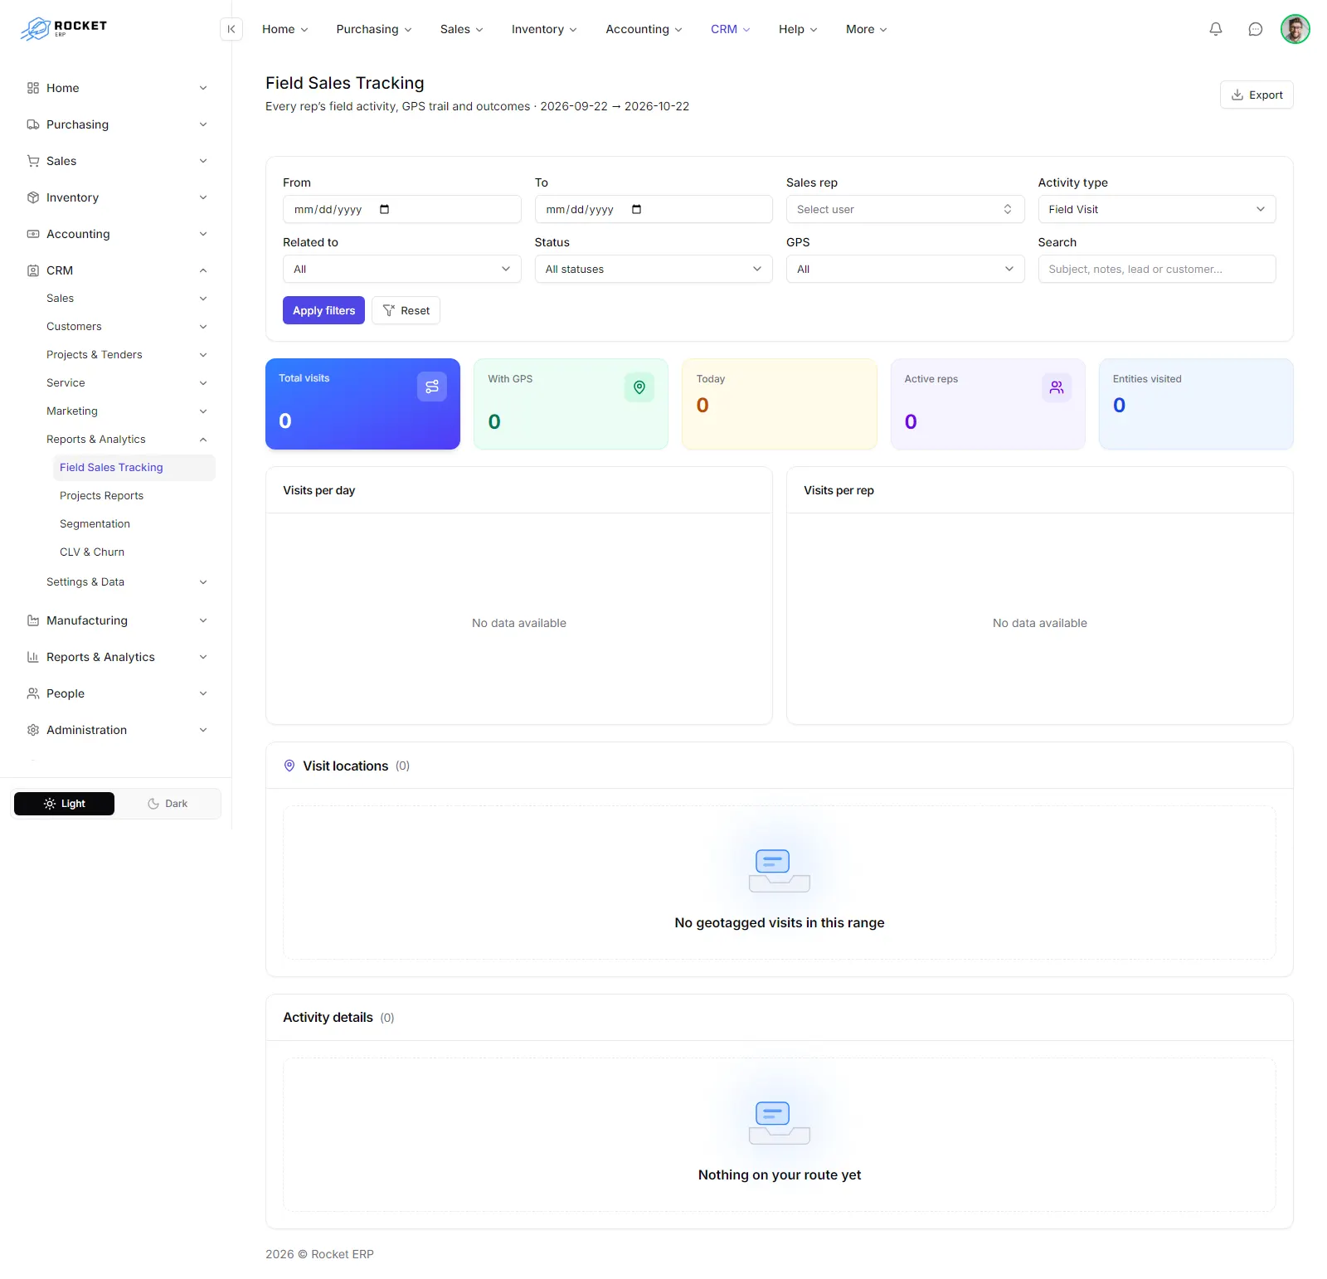Collapse the CRM Reports & Analytics submenu
The image size is (1327, 1279).
126,440
